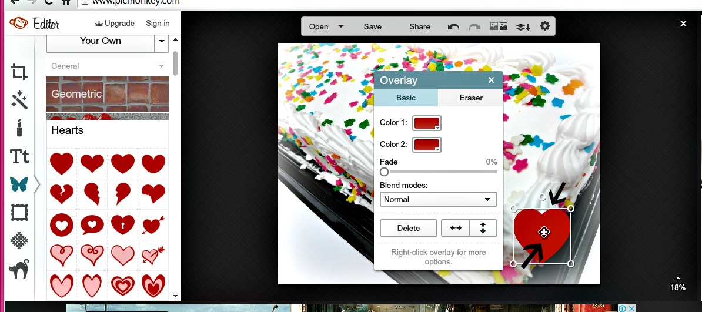Add the broken heart overlay

pos(61,194)
